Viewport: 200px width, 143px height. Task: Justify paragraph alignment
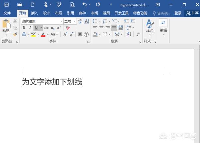(x=114, y=28)
